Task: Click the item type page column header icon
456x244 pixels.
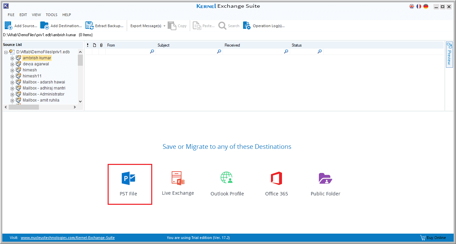Action: pos(95,45)
